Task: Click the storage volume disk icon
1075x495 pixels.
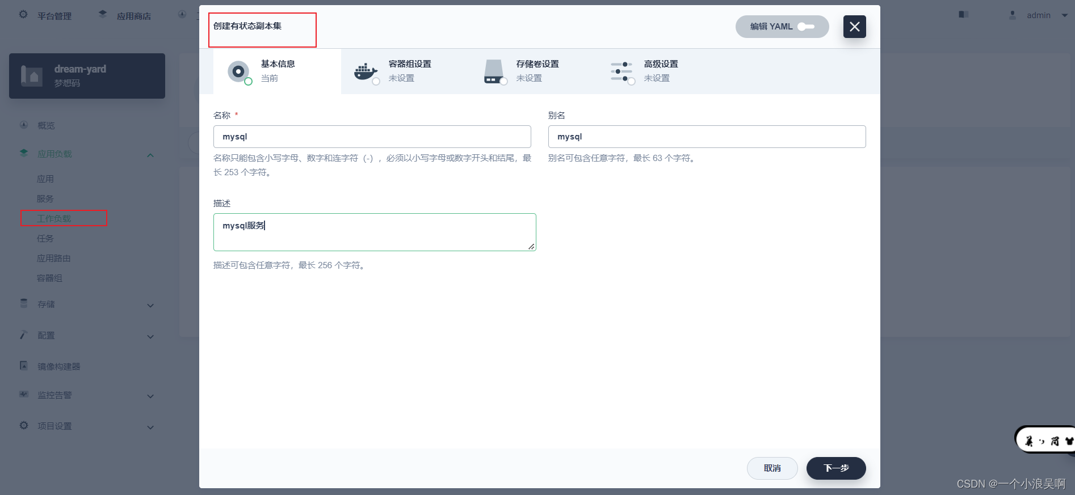Action: pos(494,72)
